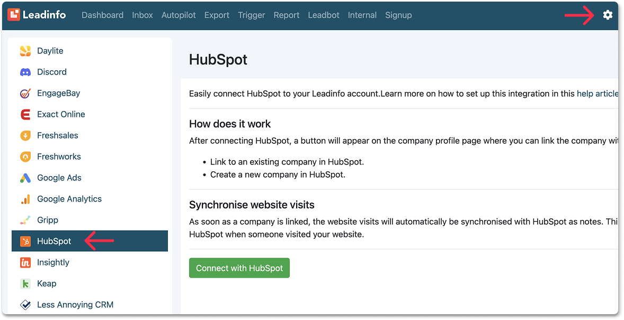Open the Signup menu item
The width and height of the screenshot is (624, 320).
click(x=398, y=15)
